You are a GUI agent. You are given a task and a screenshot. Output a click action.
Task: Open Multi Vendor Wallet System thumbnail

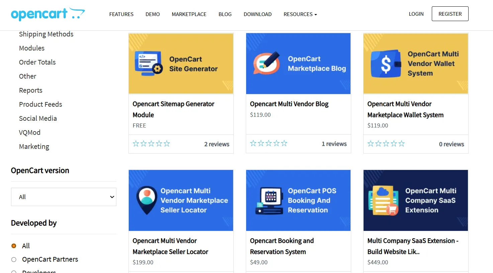tap(416, 64)
